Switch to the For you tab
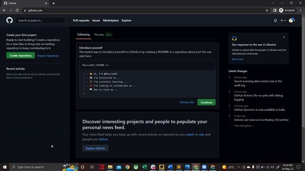This screenshot has width=305, height=171. (103, 35)
